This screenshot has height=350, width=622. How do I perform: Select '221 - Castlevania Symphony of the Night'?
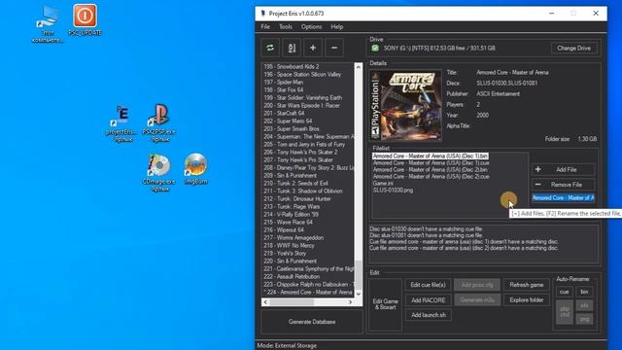[x=309, y=269]
